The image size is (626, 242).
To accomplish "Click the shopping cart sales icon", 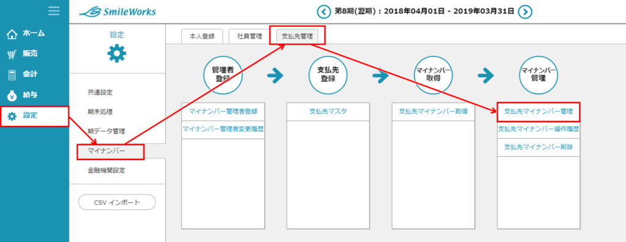I will click(x=12, y=55).
